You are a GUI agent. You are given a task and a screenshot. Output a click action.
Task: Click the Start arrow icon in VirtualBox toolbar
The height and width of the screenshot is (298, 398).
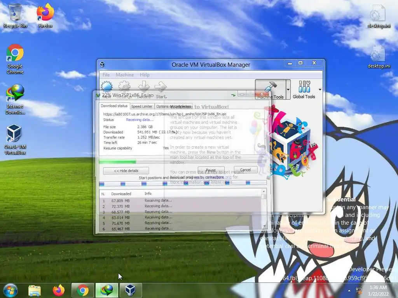pyautogui.click(x=161, y=87)
